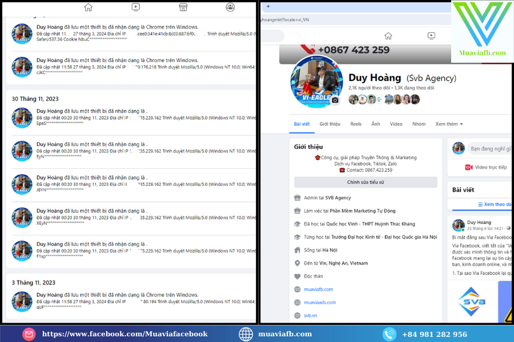This screenshot has width=514, height=342.
Task: Click the Độc thân relationship entry
Action: coord(313,276)
